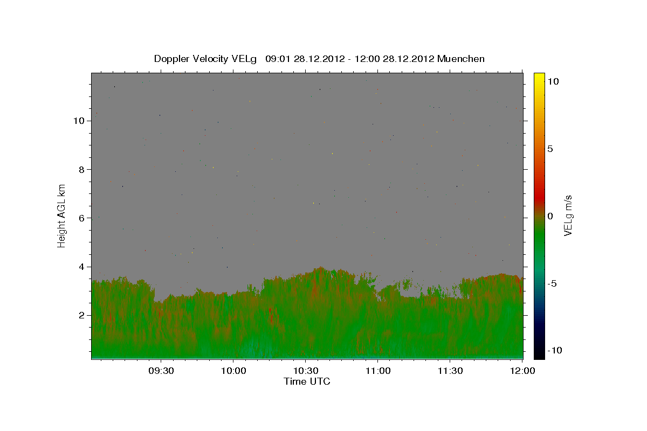The height and width of the screenshot is (431, 647).
Task: Click the 'Height AGL km' axis label
Action: 62,215
